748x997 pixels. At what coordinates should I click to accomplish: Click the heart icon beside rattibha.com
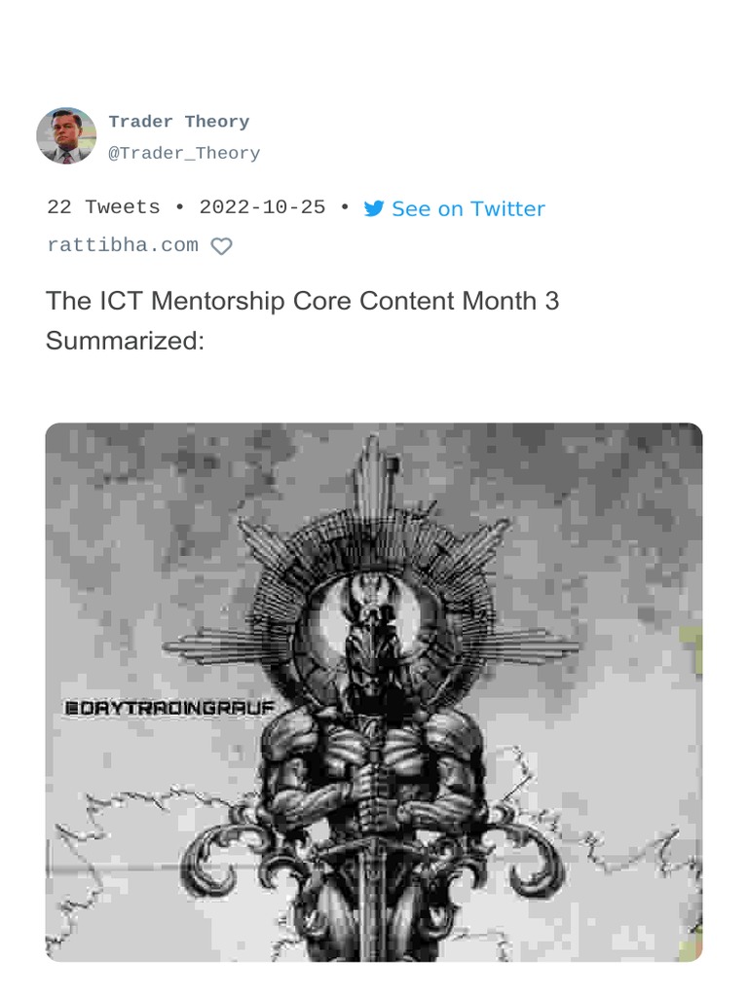point(222,246)
